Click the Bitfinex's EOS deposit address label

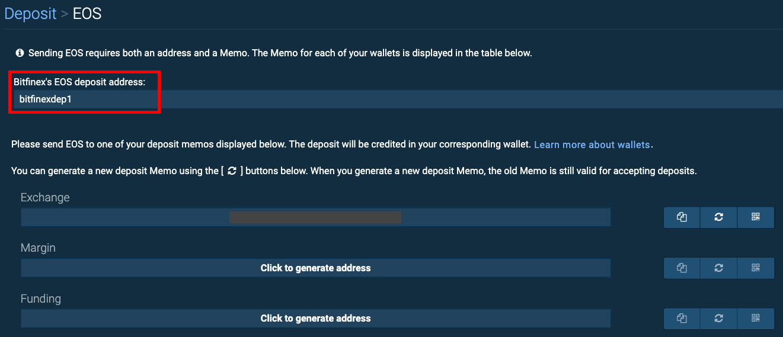(79, 82)
